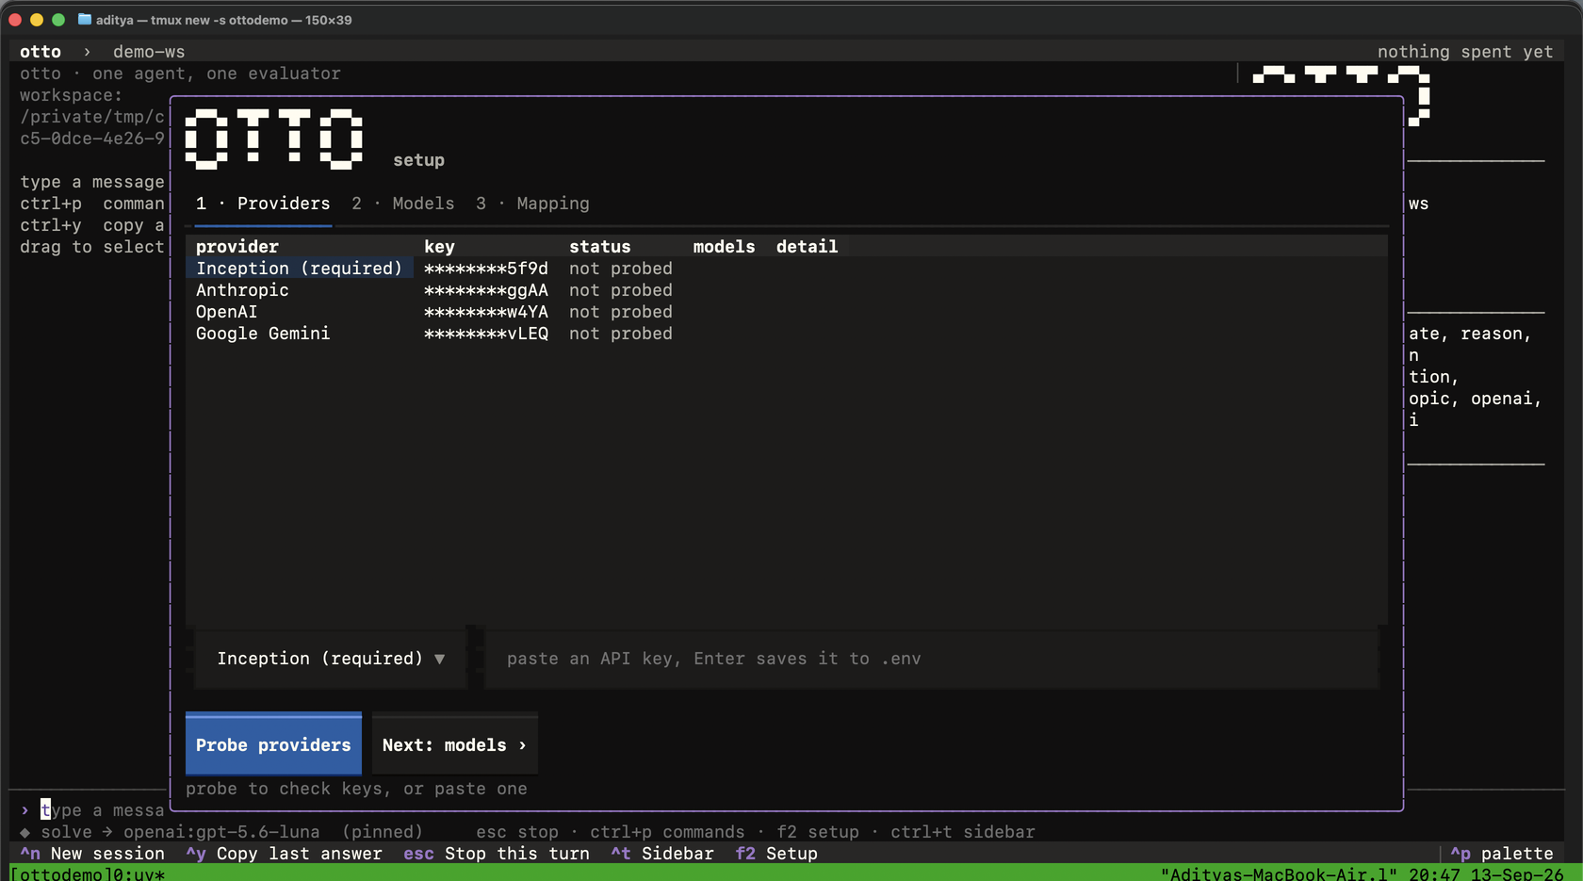Click the setup label beside the OTTO logo

tap(418, 160)
